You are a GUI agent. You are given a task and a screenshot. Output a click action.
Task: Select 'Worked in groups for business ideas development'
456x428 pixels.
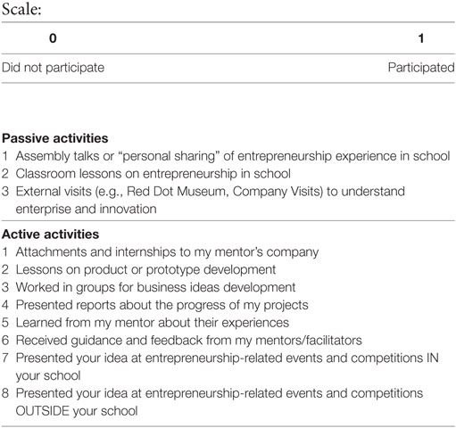click(148, 287)
